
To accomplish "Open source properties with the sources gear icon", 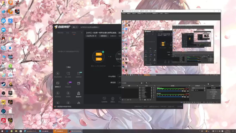I will [145, 100].
